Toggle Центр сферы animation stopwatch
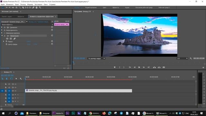Screen dimensions: 206x116 (x=6, y=44)
